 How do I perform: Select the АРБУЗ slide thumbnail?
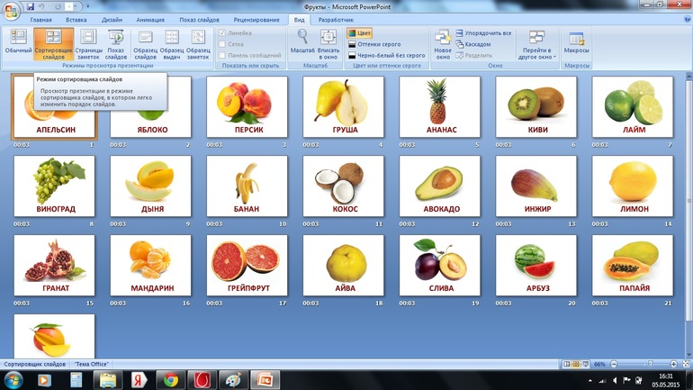click(x=537, y=266)
